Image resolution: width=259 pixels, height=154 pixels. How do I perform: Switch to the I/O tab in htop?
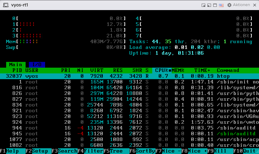click(36, 64)
